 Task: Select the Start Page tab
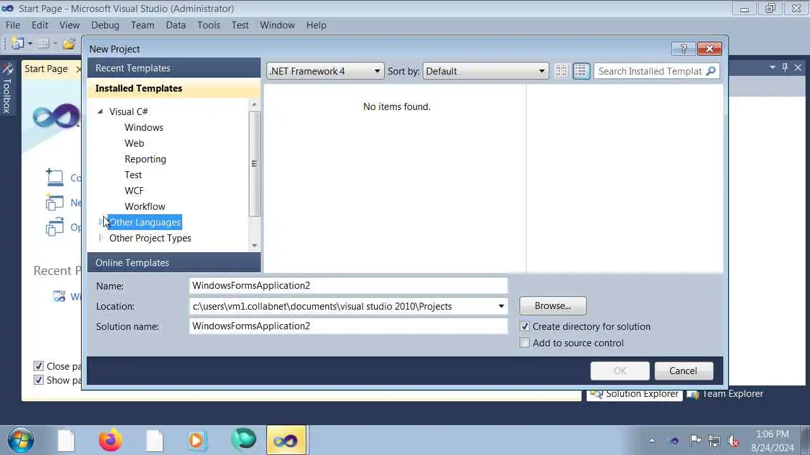tap(46, 69)
